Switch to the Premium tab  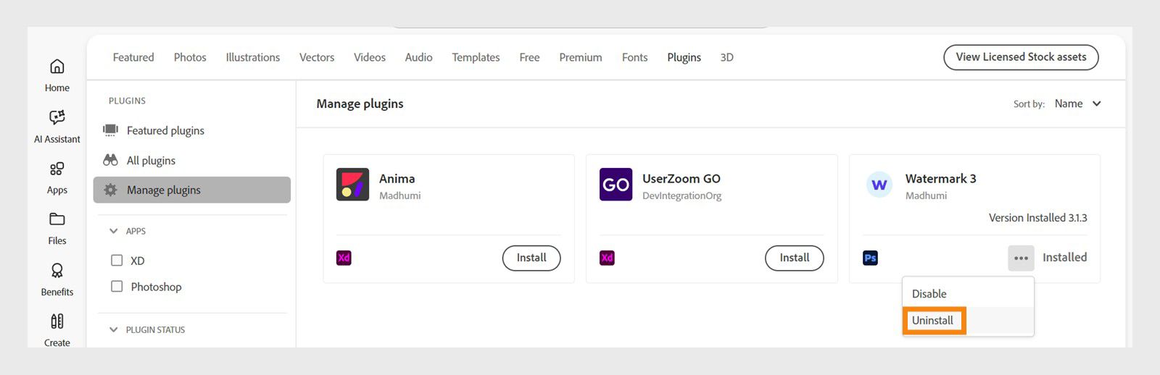581,57
